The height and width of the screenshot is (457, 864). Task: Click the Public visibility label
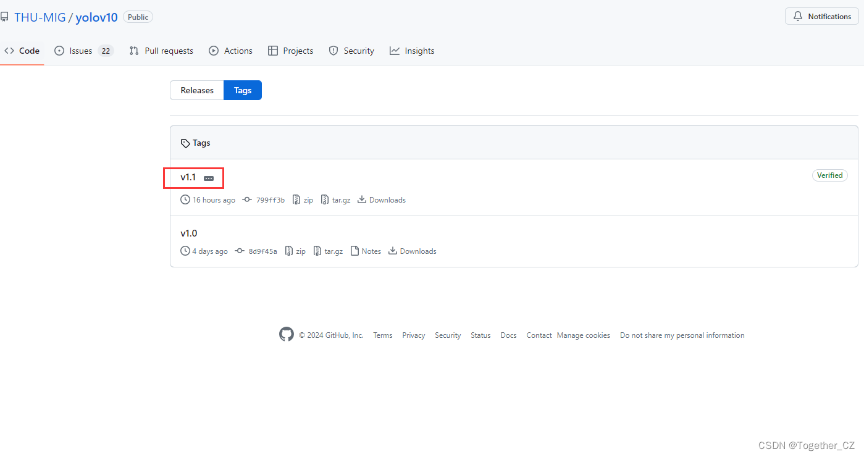tap(138, 17)
